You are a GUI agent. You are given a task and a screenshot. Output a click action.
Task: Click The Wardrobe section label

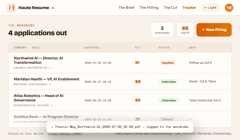[21, 25]
